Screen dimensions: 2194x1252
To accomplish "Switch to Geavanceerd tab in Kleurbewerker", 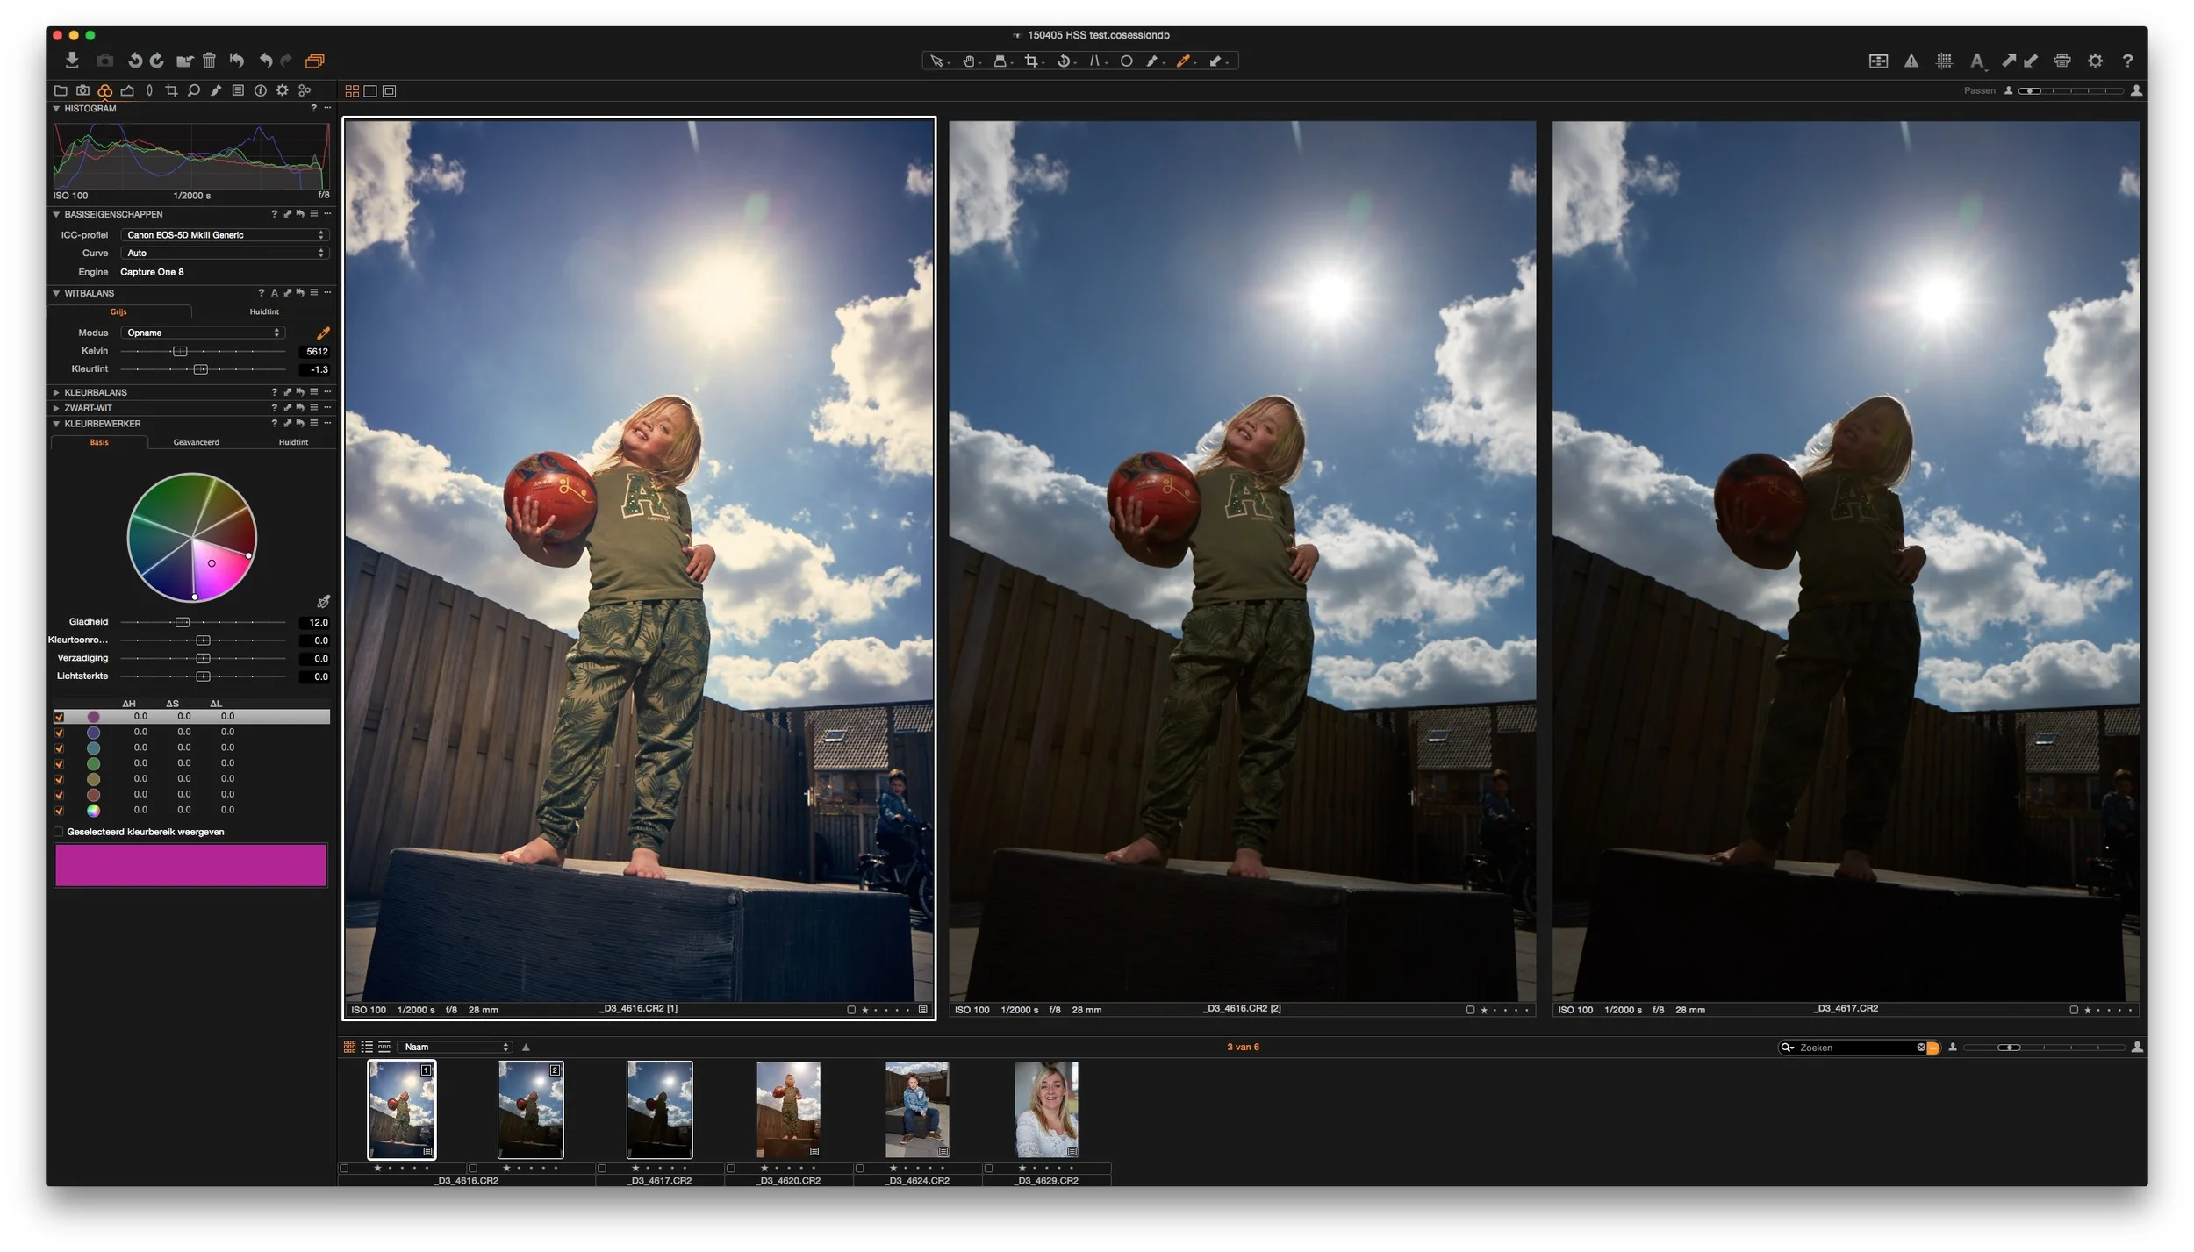I will coord(196,442).
